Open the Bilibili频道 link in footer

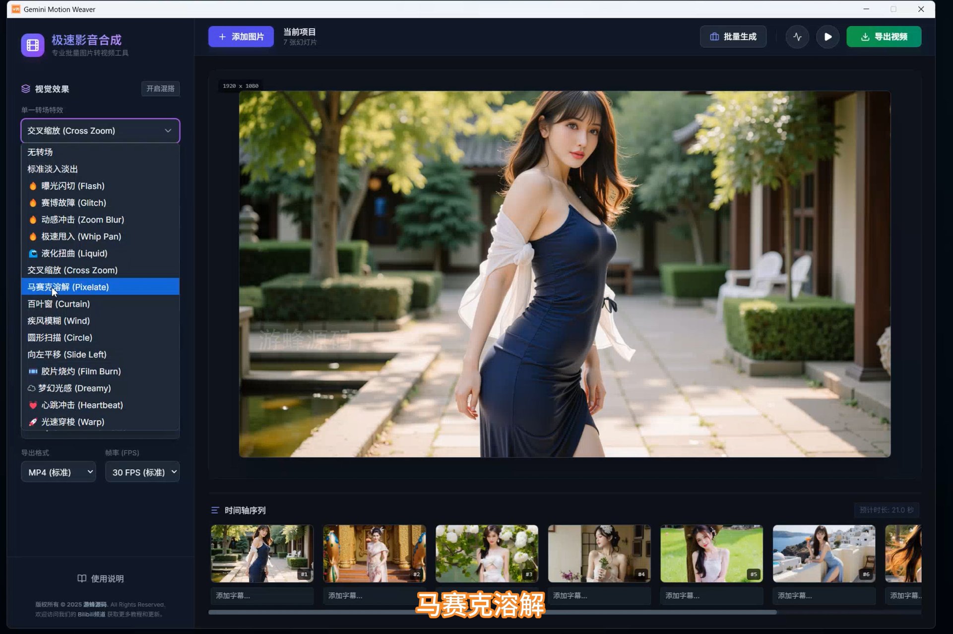[x=91, y=614]
